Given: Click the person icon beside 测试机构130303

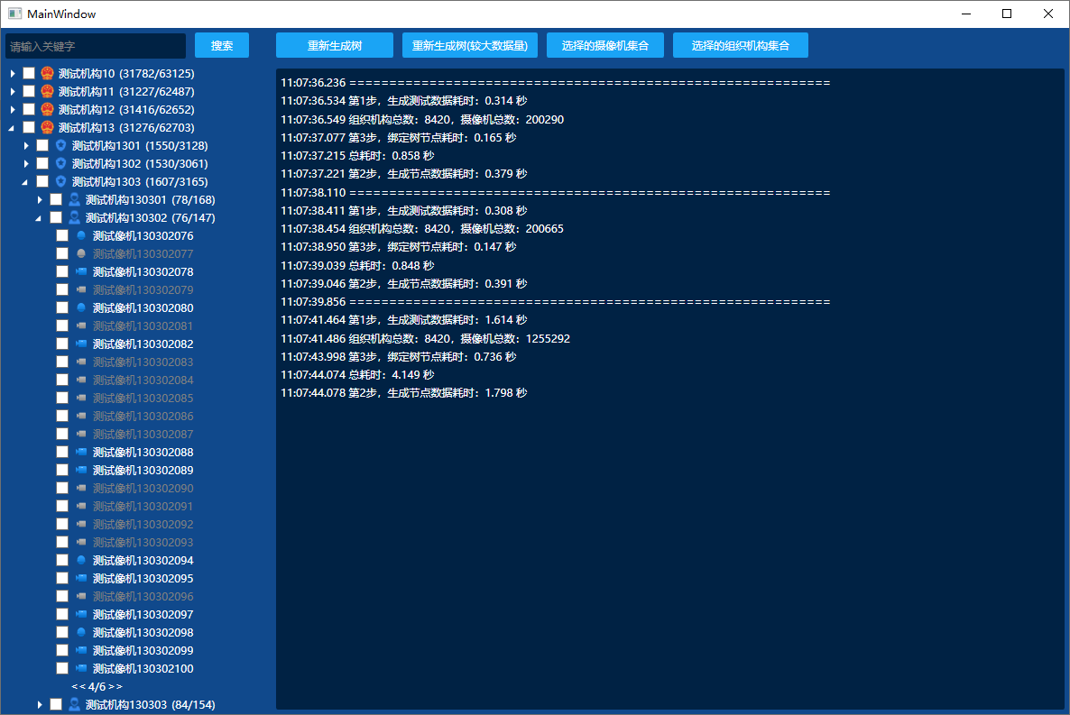Looking at the screenshot, I should pos(74,704).
